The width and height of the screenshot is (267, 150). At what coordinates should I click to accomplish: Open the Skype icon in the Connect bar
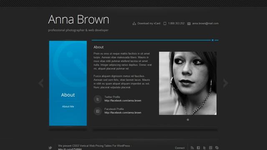pos(217,148)
